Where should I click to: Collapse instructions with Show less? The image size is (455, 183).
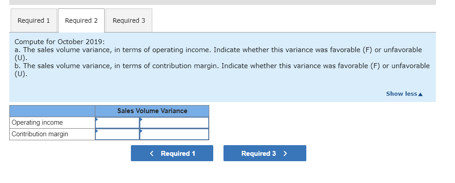tap(404, 94)
